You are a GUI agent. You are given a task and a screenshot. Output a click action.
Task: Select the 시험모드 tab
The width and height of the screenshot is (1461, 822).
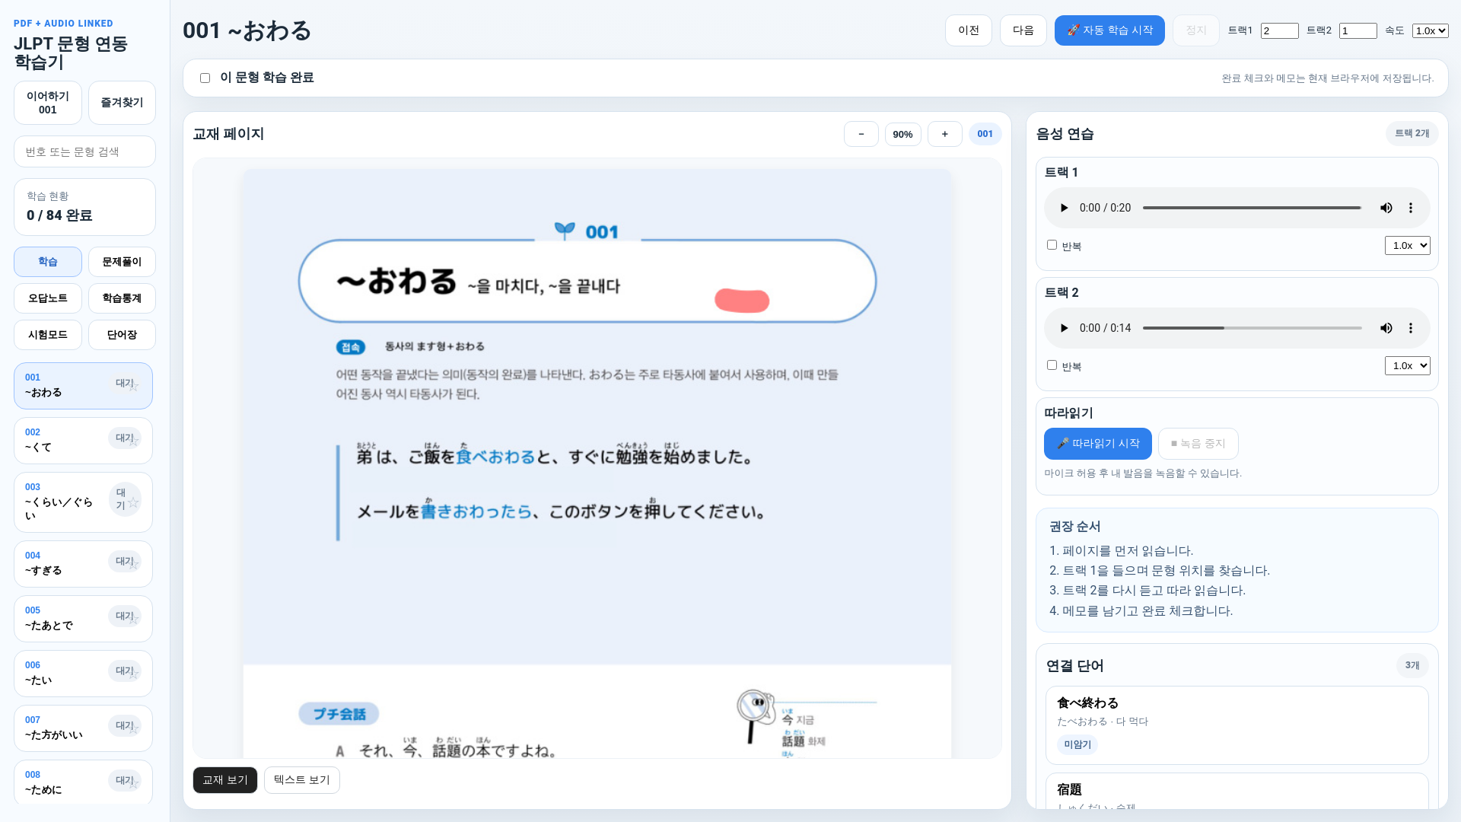pos(48,335)
